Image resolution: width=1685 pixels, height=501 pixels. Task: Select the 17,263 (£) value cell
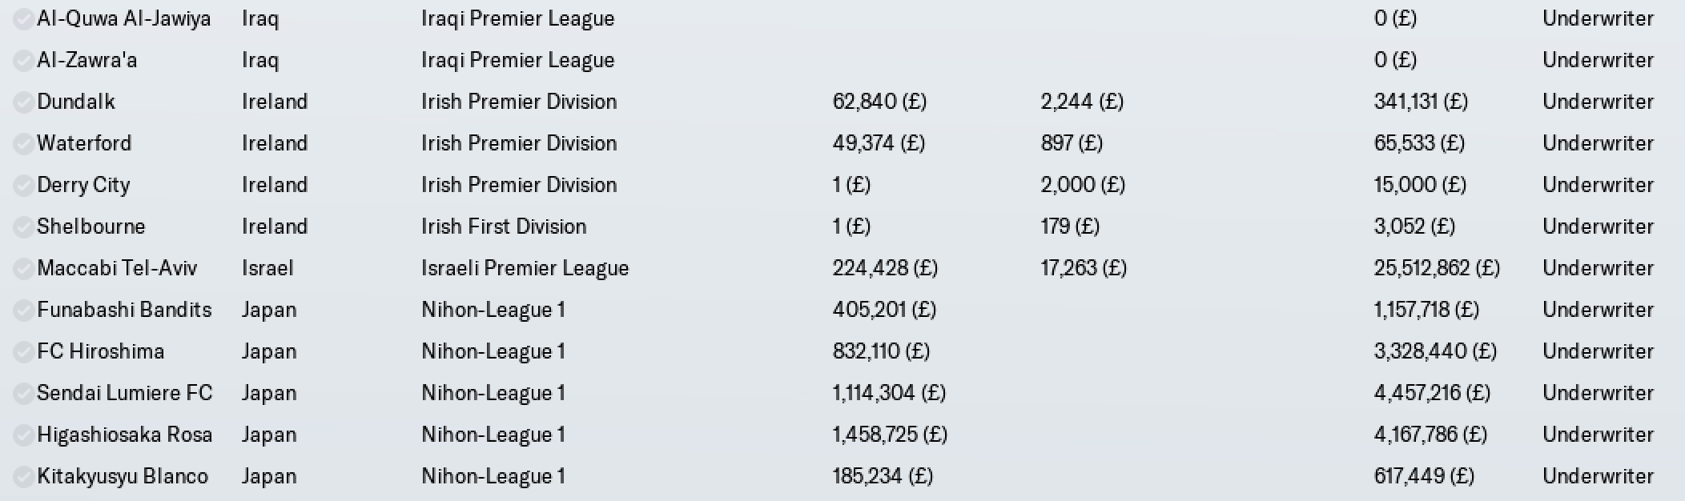pyautogui.click(x=1084, y=268)
